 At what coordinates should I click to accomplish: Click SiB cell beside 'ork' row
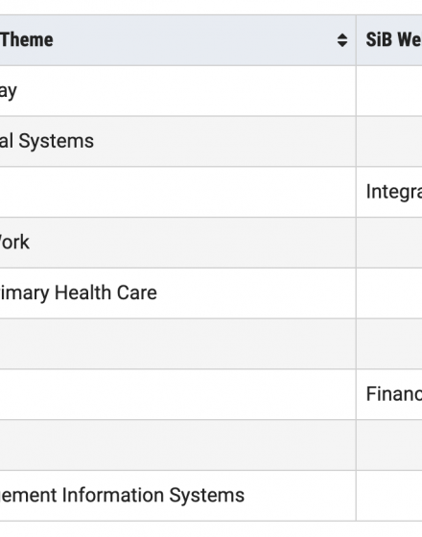[389, 243]
